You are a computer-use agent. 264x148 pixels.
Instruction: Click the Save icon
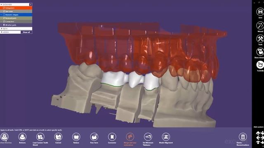click(x=260, y=12)
